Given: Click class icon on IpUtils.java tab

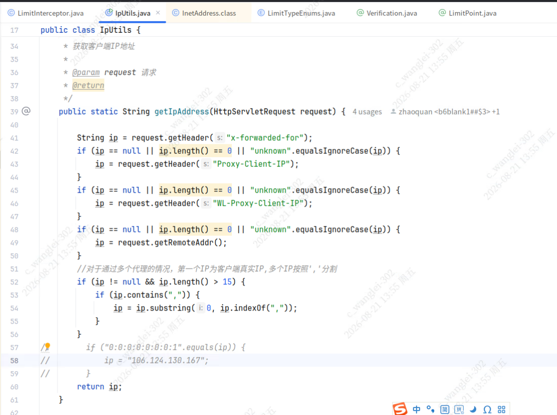Looking at the screenshot, I should [x=109, y=13].
